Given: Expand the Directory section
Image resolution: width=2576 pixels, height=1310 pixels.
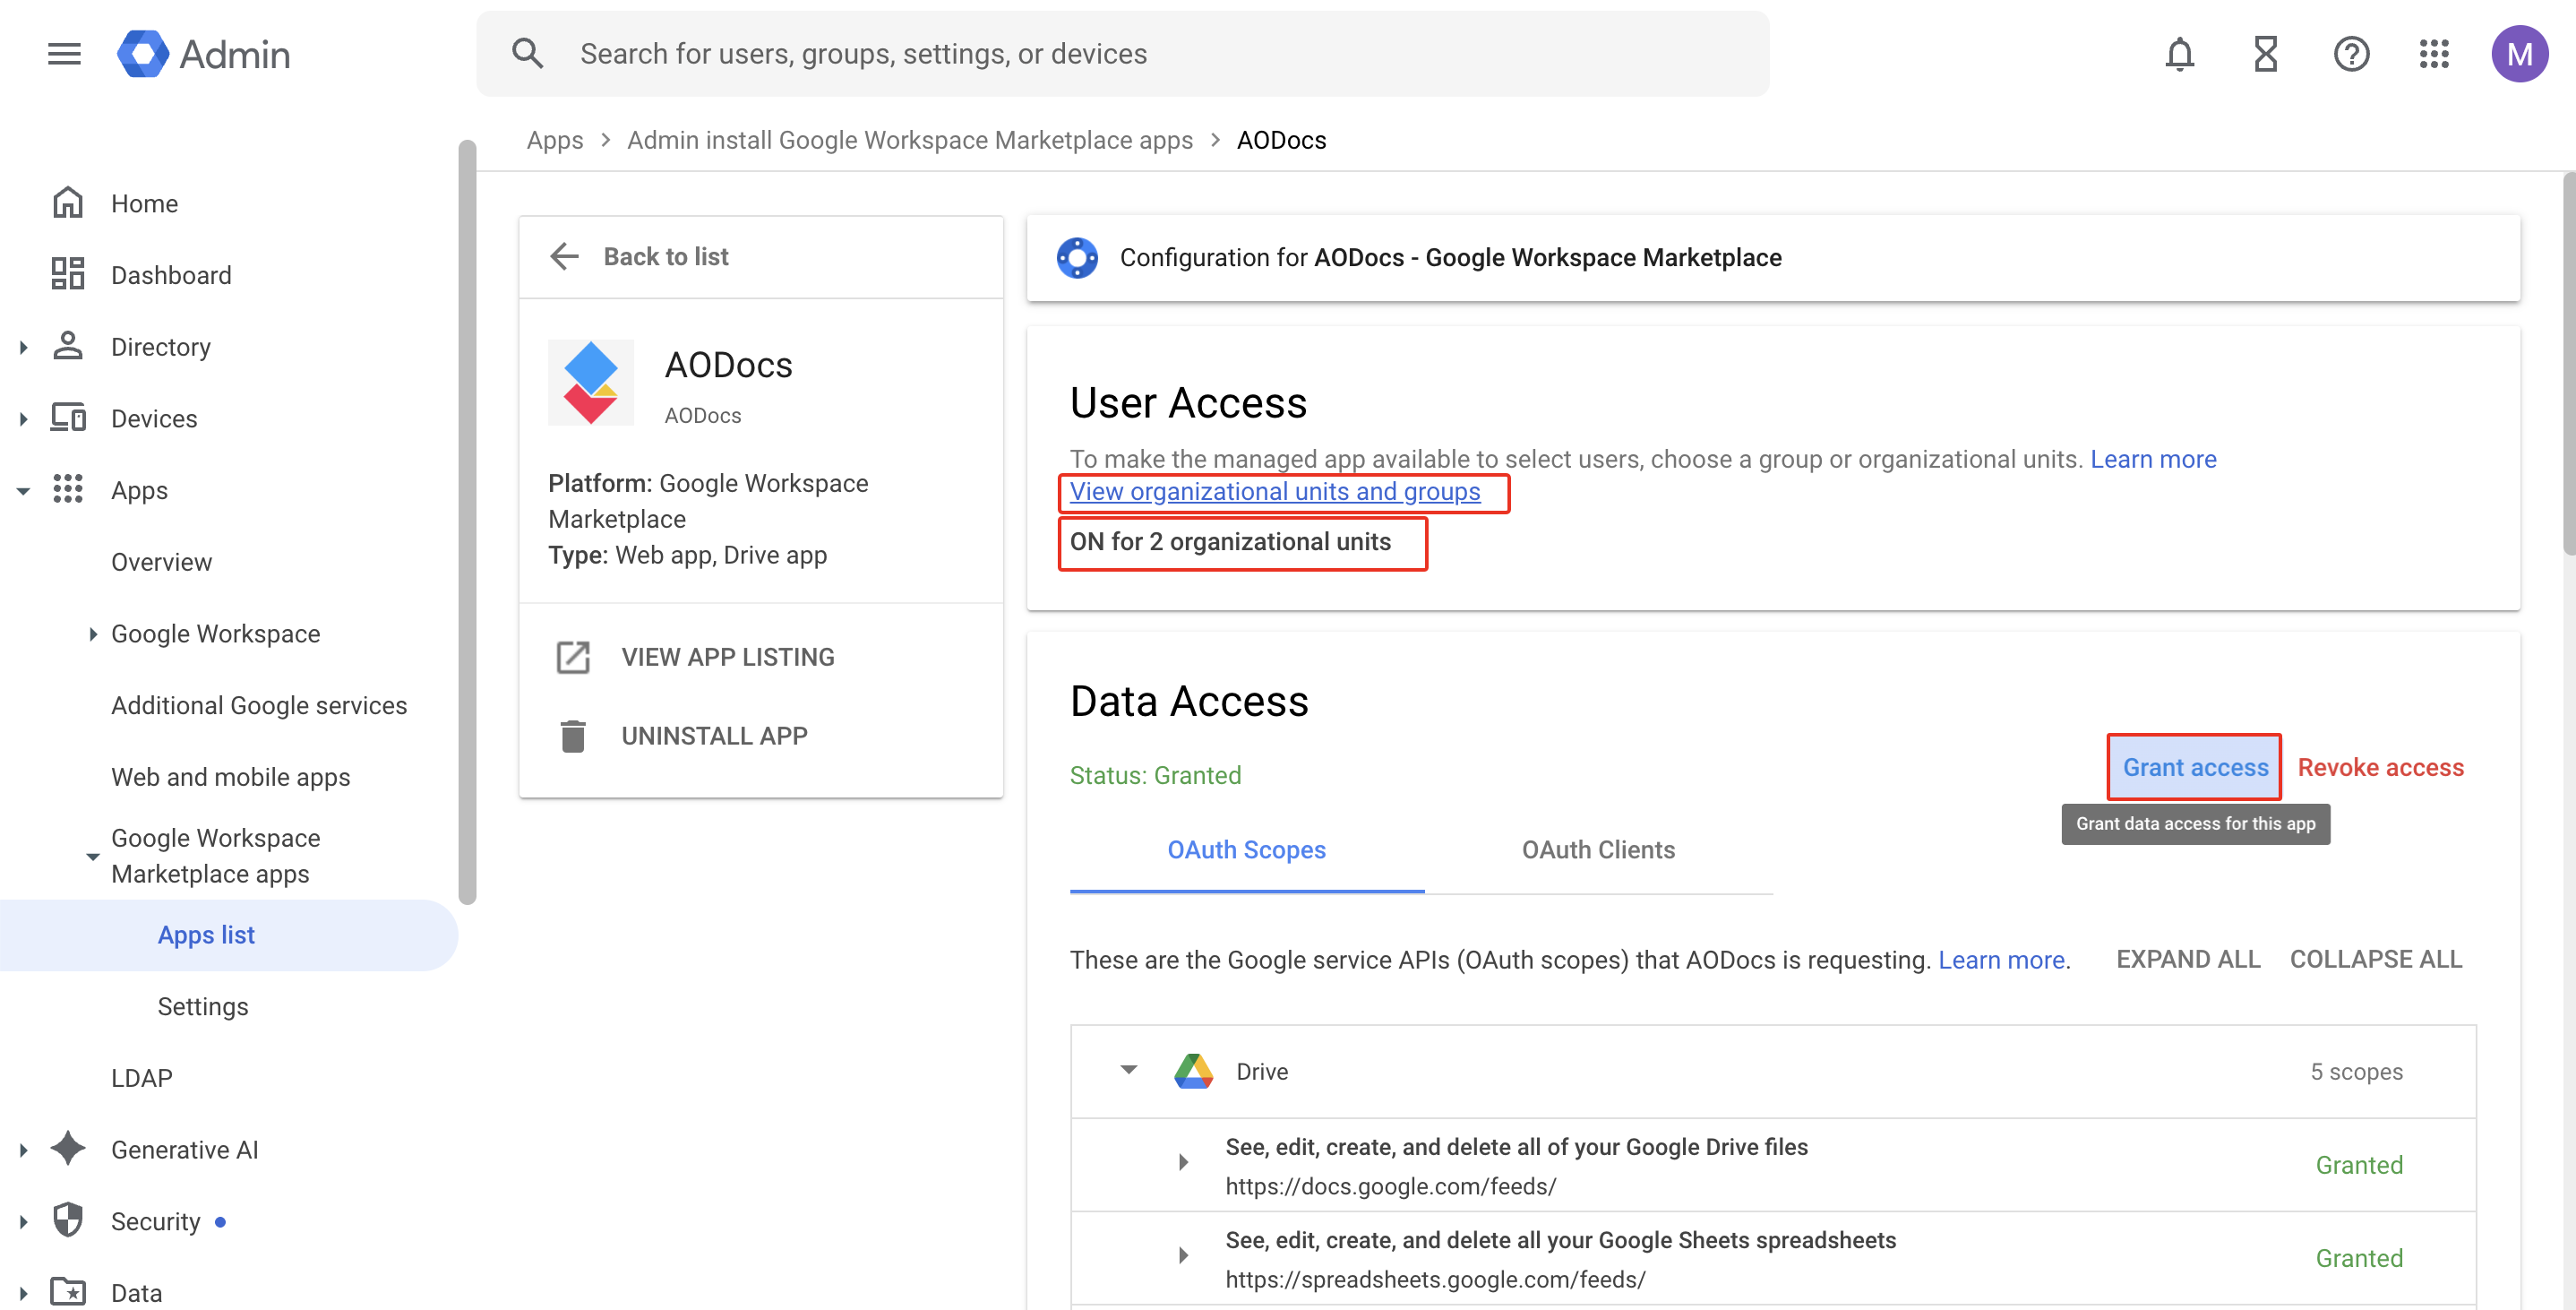Looking at the screenshot, I should [24, 348].
